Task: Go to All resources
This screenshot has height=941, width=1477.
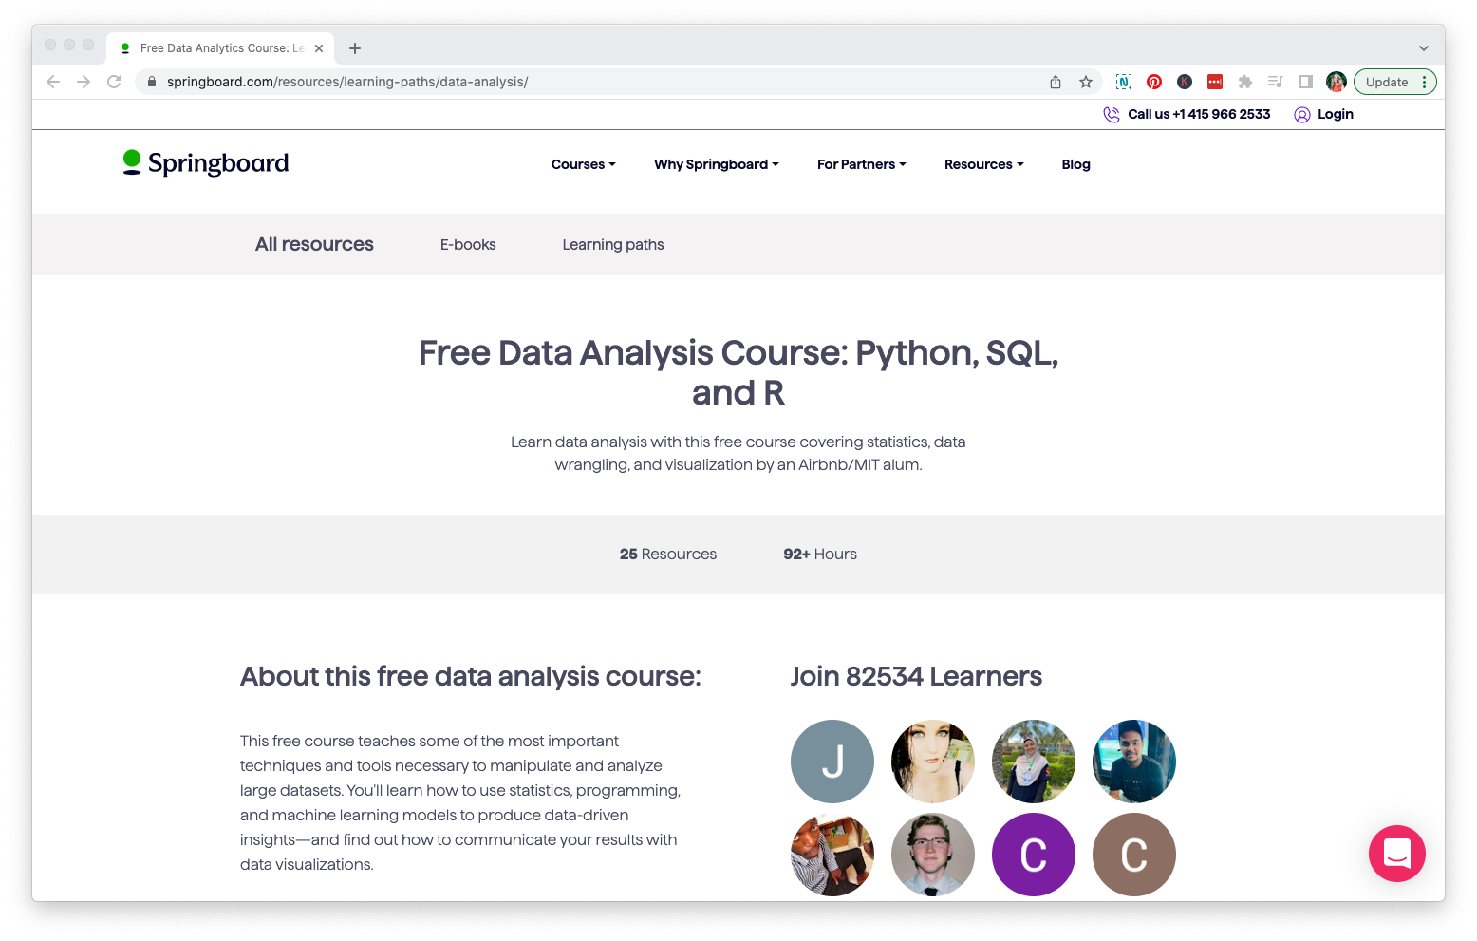Action: [314, 245]
